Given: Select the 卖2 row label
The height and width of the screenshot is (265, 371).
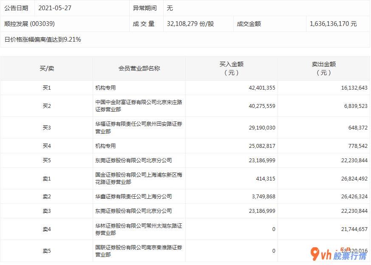Looking at the screenshot, I should [x=47, y=197].
